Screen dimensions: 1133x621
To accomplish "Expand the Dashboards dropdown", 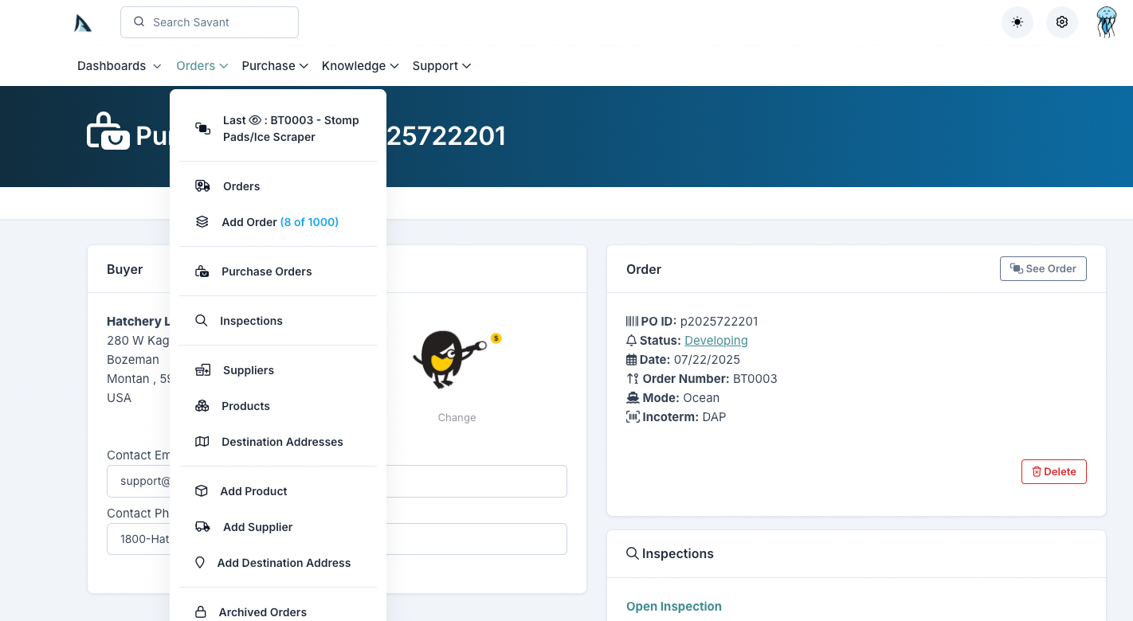I will click(118, 65).
